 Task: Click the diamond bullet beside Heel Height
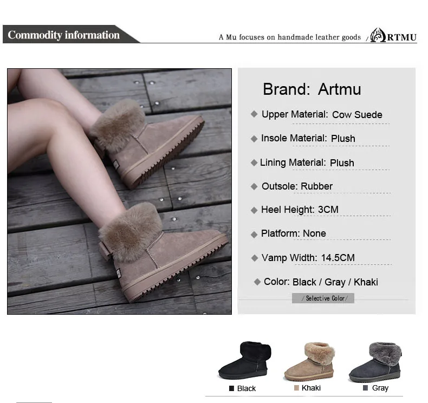coord(254,210)
